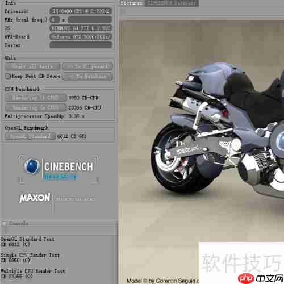Click 'Single CPU Render Test' console line
The image size is (284, 284).
click(x=30, y=255)
